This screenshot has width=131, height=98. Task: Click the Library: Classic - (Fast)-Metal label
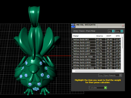84,31
